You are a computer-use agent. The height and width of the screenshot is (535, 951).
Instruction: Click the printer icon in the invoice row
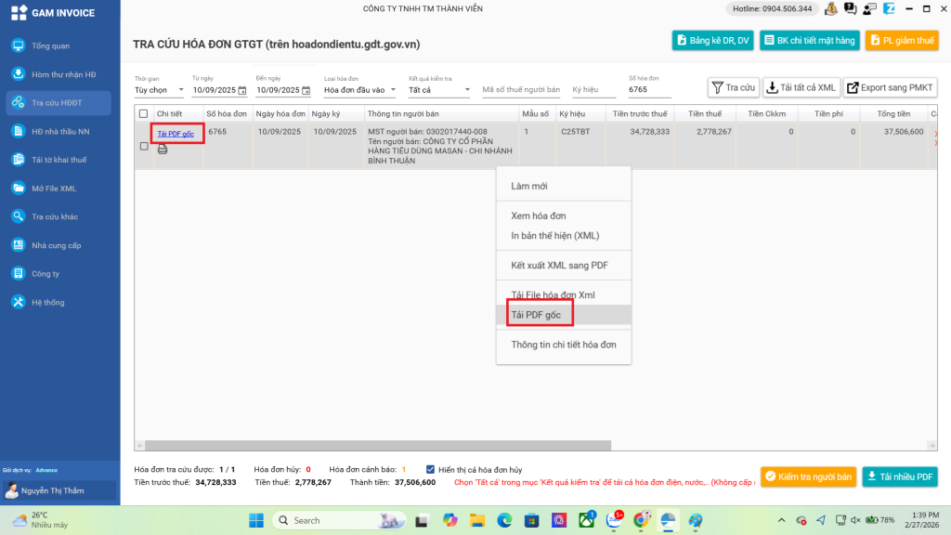tap(163, 149)
